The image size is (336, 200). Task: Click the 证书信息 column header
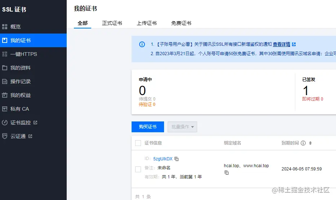click(153, 143)
